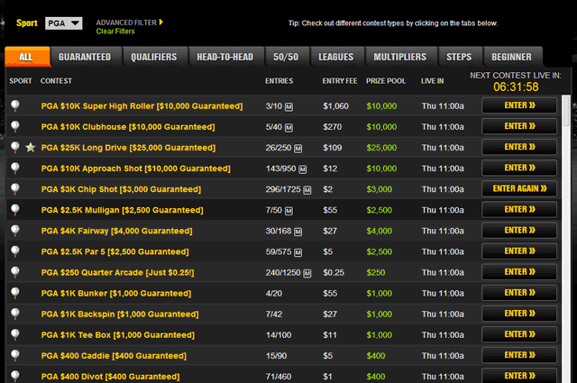Open PGA $10K Super High Roller contest link
Image resolution: width=577 pixels, height=383 pixels.
click(x=142, y=106)
